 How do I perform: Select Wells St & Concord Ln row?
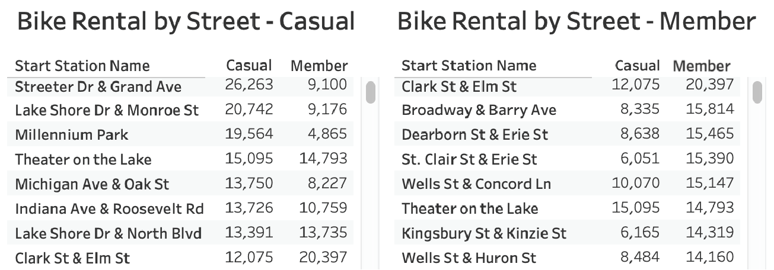pyautogui.click(x=567, y=184)
